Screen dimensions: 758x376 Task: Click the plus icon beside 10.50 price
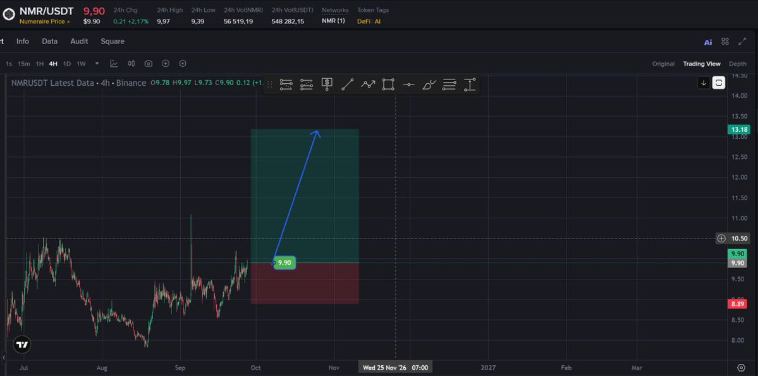pyautogui.click(x=721, y=238)
